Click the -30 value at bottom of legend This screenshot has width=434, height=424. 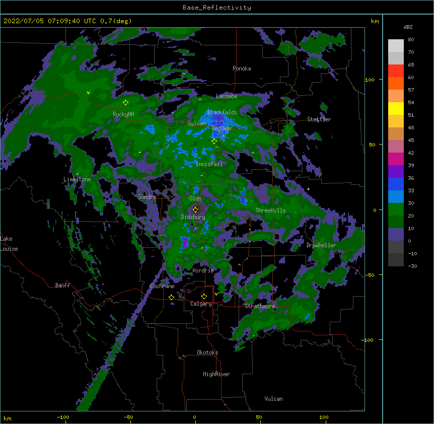[412, 266]
